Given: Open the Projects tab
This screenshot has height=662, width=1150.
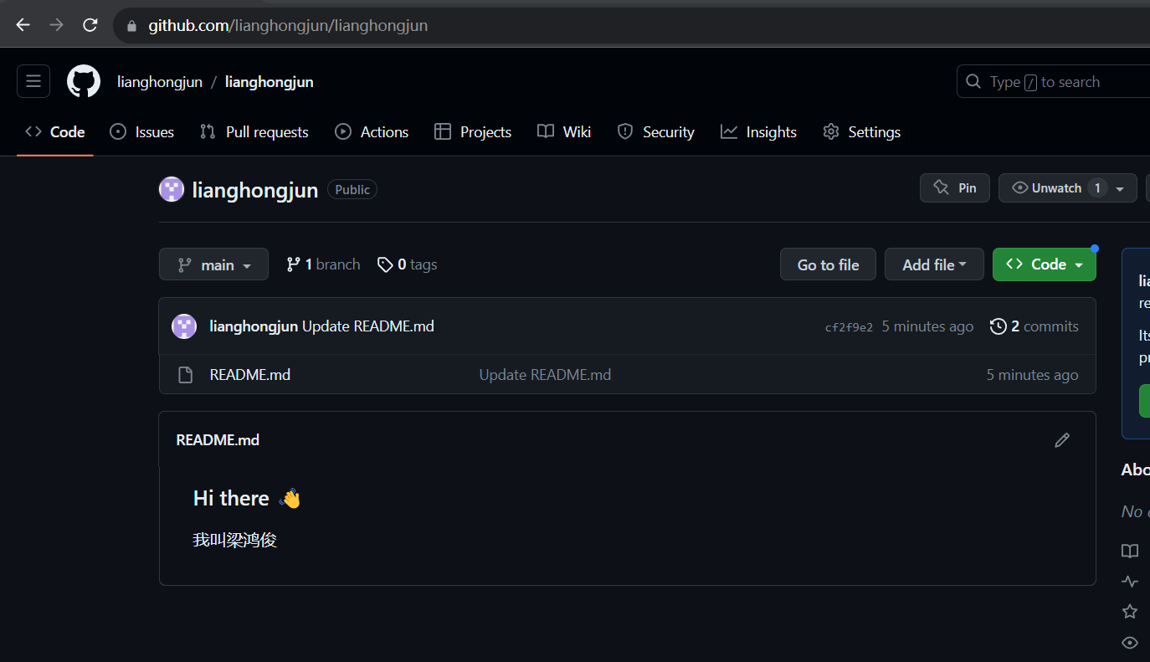Looking at the screenshot, I should (473, 132).
